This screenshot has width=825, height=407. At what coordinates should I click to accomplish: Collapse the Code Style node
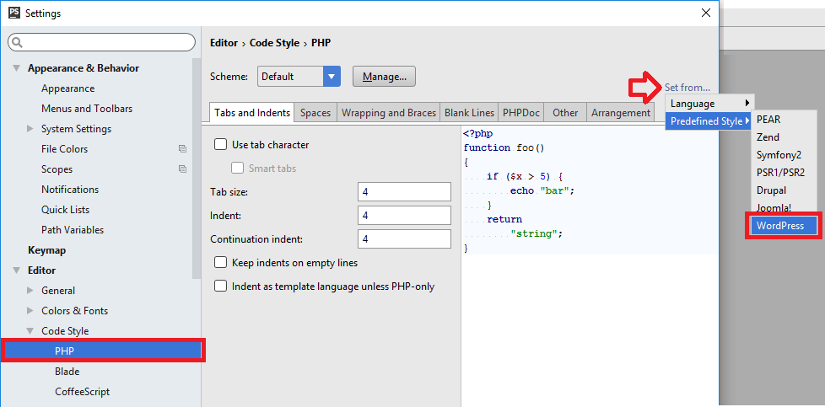coord(30,331)
